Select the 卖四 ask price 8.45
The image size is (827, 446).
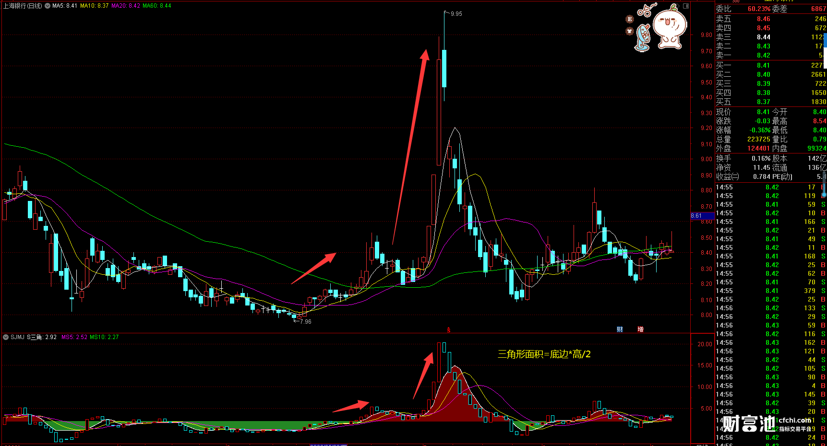(x=764, y=28)
